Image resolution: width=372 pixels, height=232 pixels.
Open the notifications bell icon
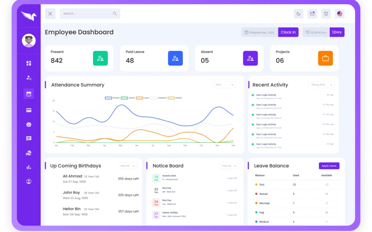click(x=326, y=14)
